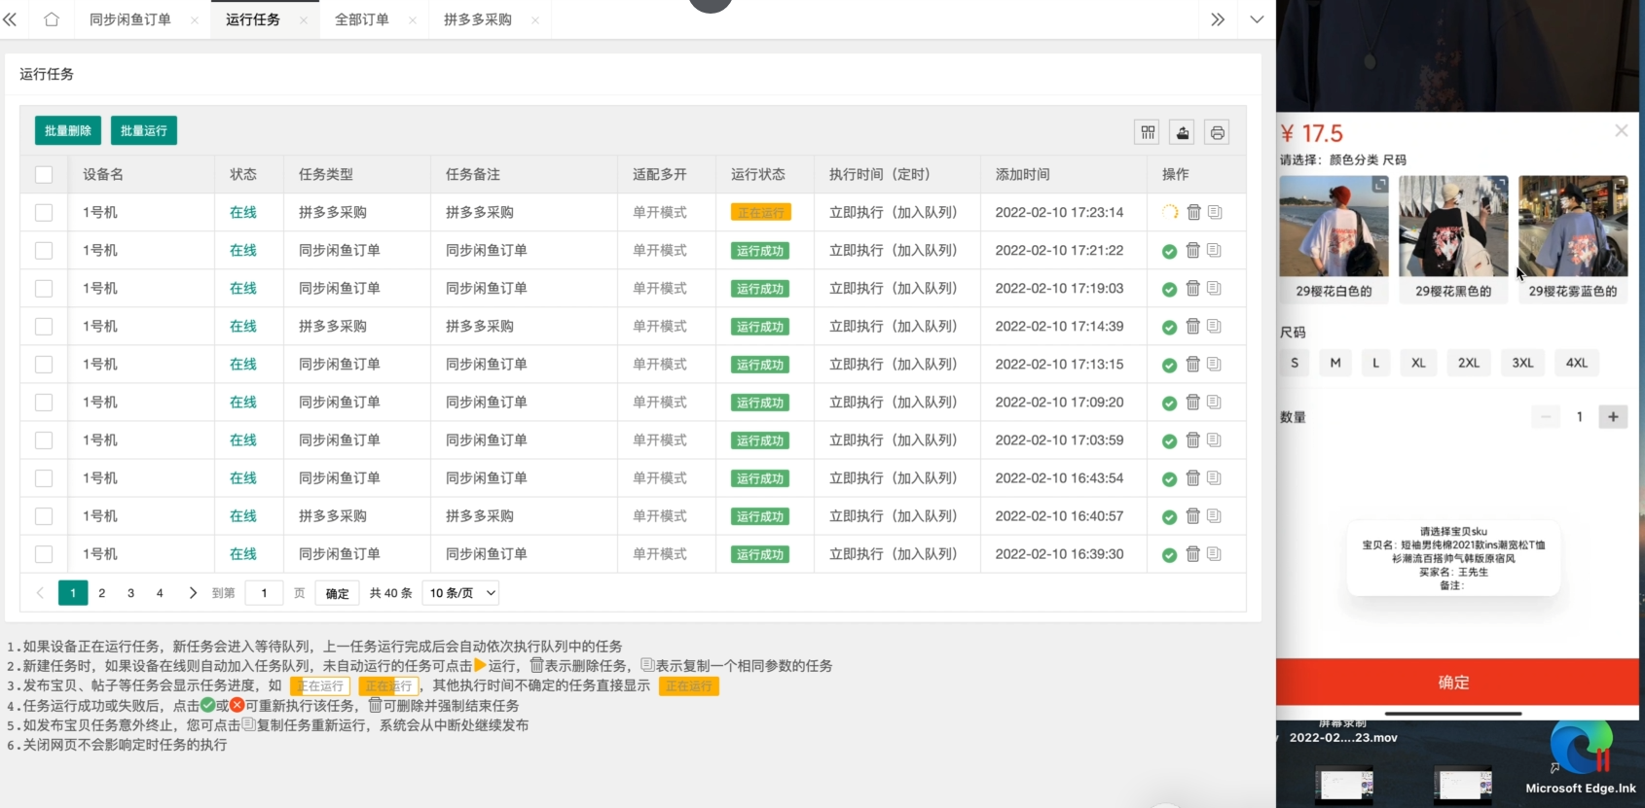Image resolution: width=1645 pixels, height=808 pixels.
Task: Select 29樱花黑色的 color thumbnail
Action: click(x=1453, y=239)
